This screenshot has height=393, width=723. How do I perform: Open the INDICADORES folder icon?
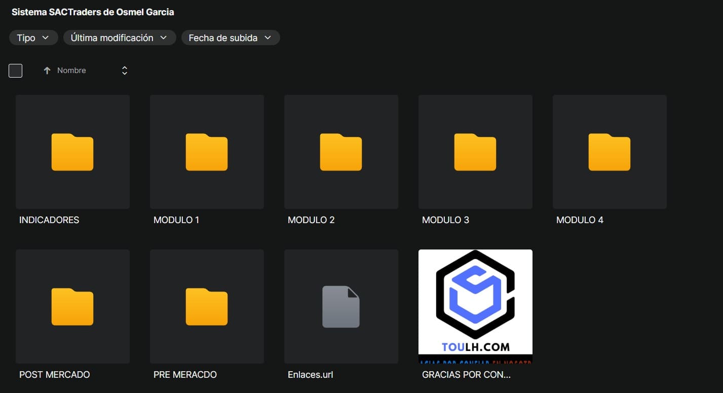point(72,152)
